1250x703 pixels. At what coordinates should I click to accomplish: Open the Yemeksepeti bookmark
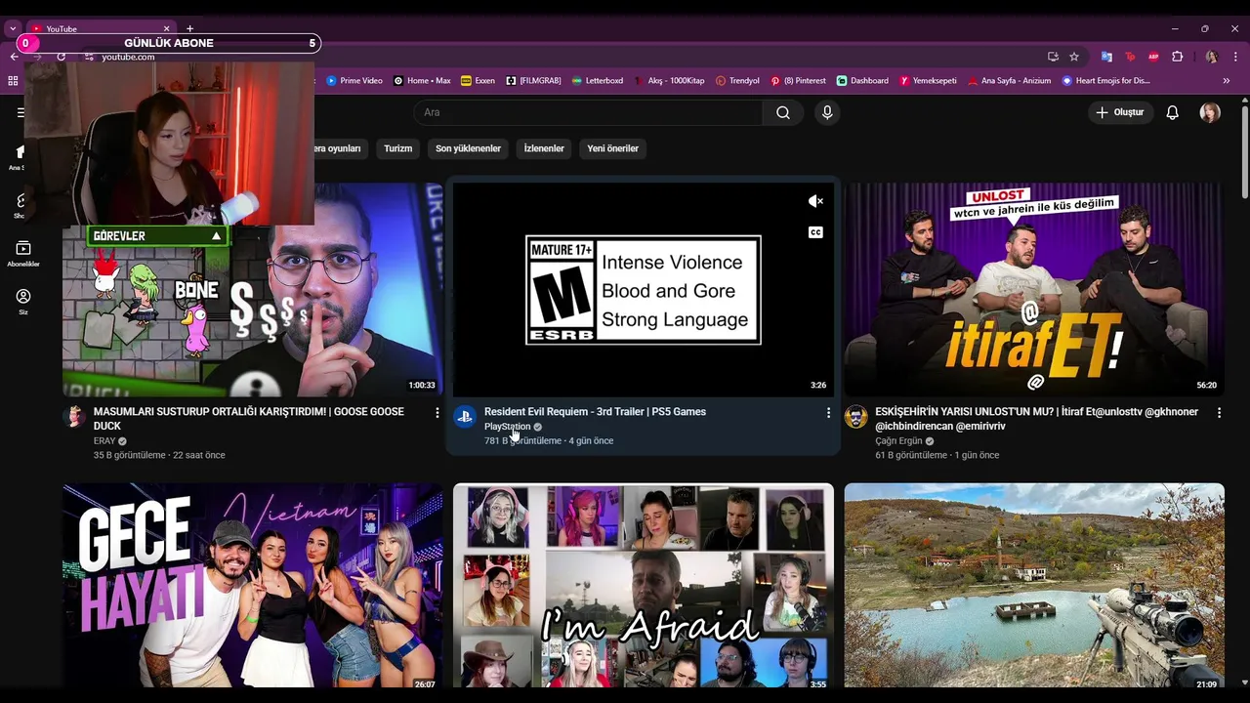[928, 81]
